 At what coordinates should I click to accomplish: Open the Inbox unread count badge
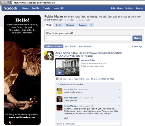tap(62, 8)
